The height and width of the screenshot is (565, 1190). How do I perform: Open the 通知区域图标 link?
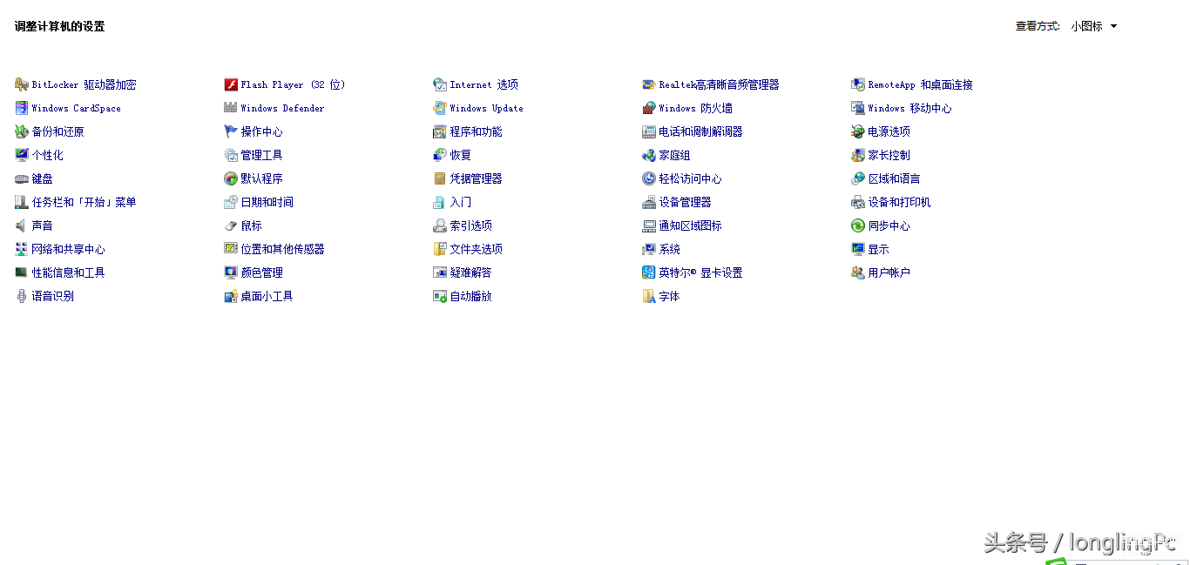[691, 225]
